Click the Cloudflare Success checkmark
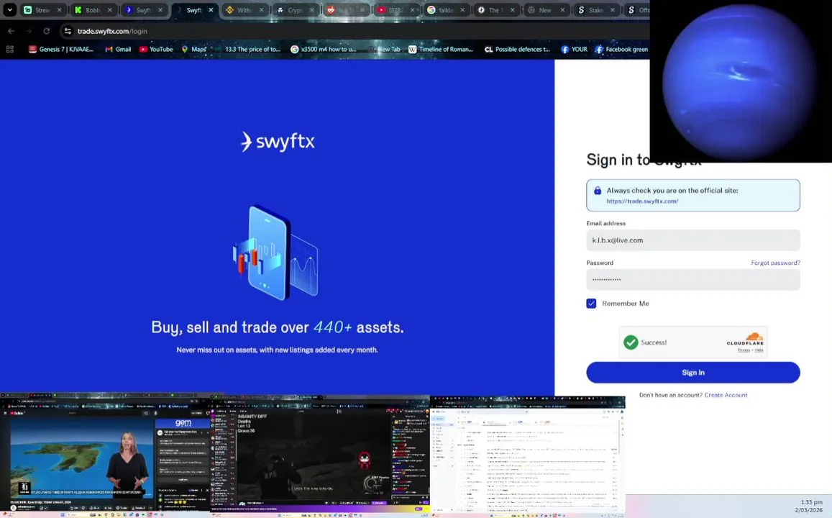 click(x=631, y=342)
